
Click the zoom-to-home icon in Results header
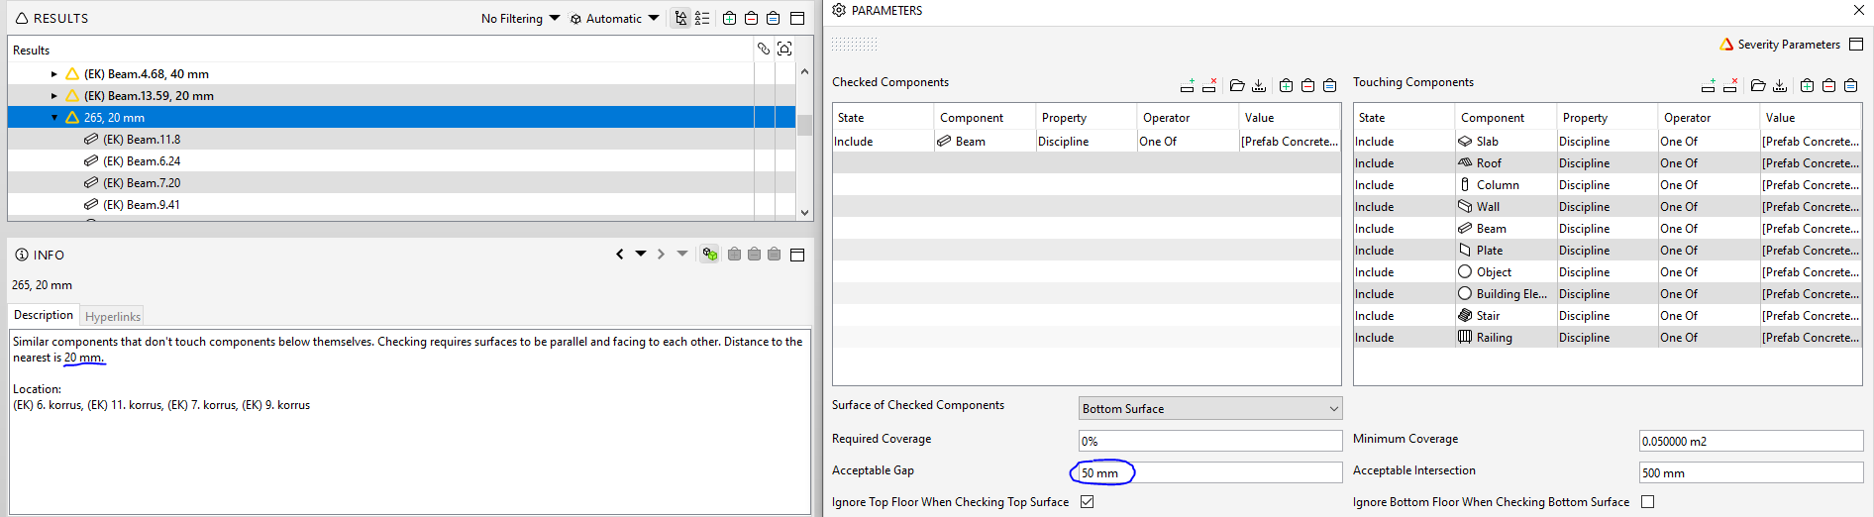pos(784,49)
